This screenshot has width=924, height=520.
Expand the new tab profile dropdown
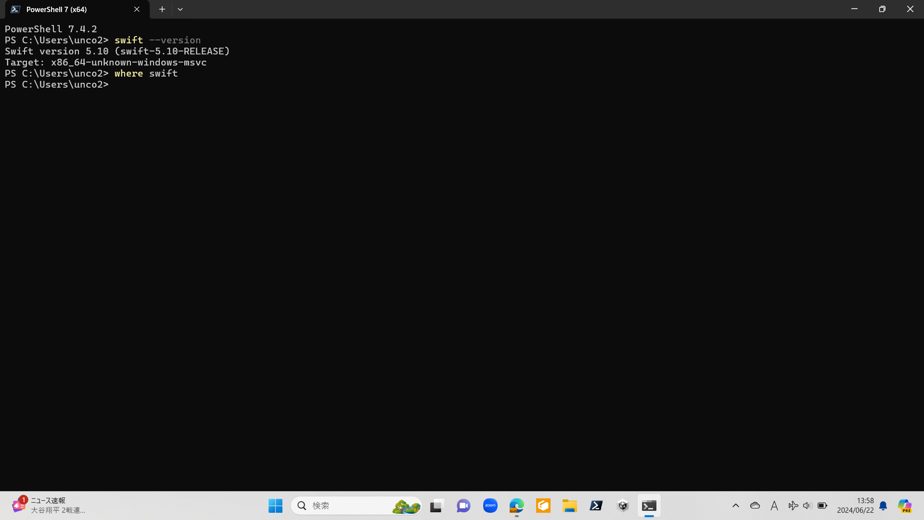[x=180, y=9]
